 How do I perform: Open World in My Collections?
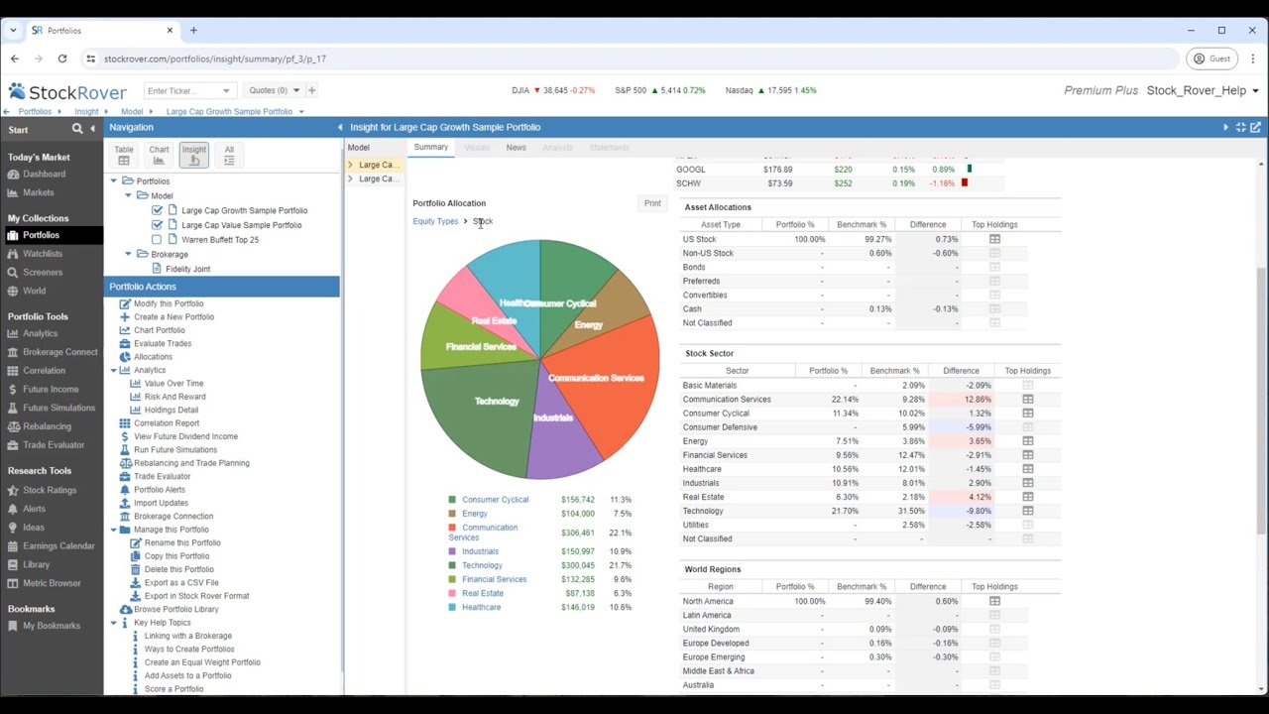pyautogui.click(x=34, y=291)
